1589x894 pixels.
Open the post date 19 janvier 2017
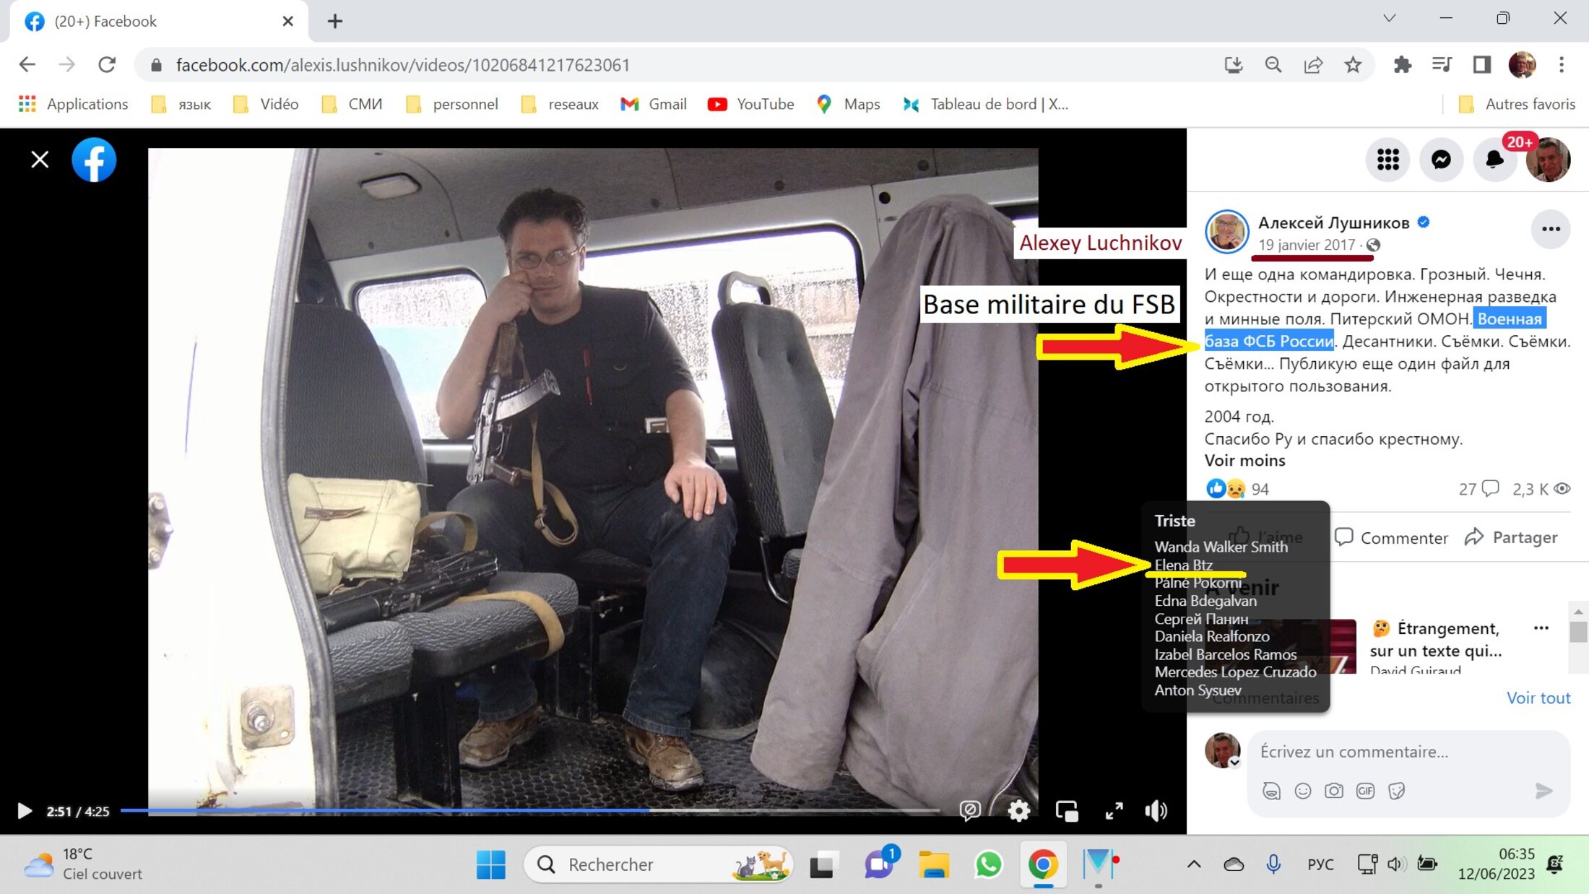point(1307,245)
